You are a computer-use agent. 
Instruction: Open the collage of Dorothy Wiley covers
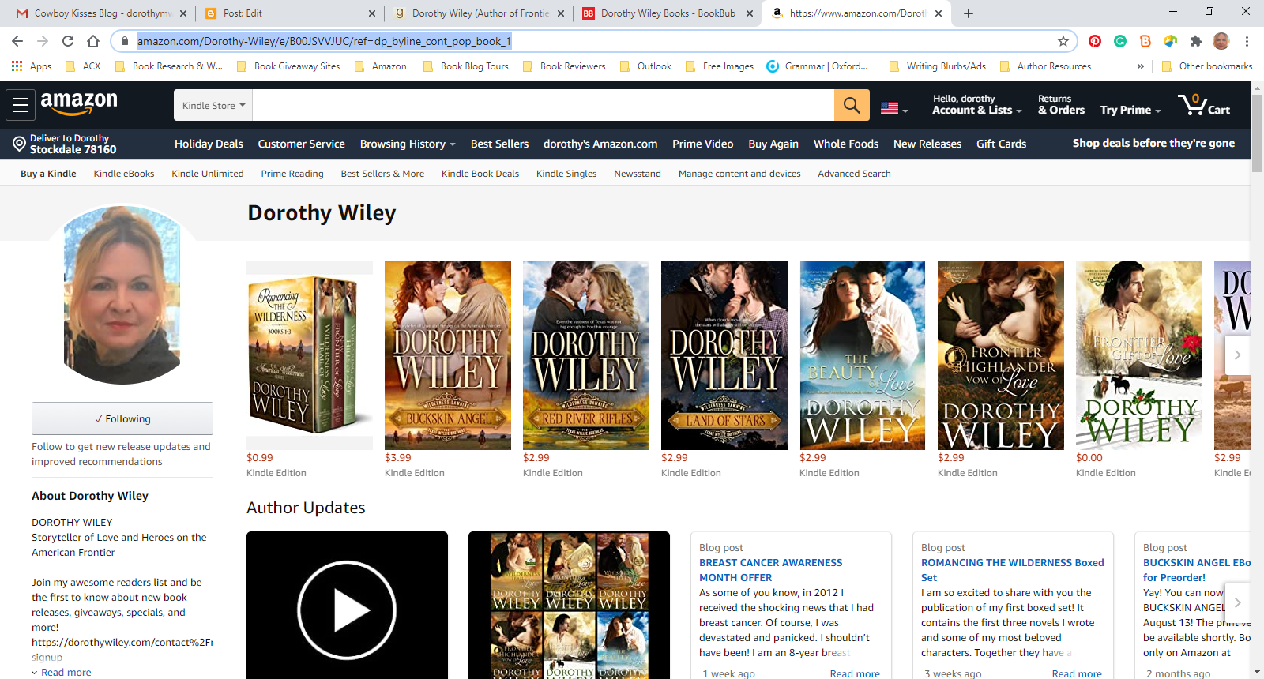coord(569,605)
